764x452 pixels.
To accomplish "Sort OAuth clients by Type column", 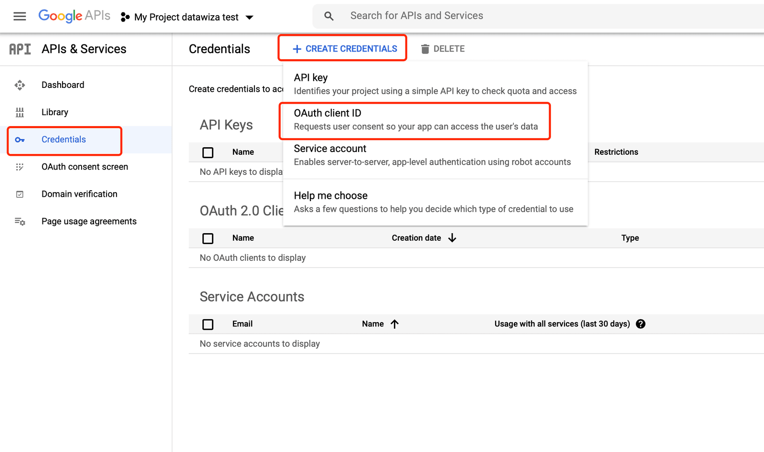I will pyautogui.click(x=630, y=238).
